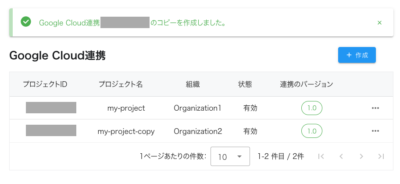Click the Organization1 cell
400x184 pixels.
tap(197, 108)
